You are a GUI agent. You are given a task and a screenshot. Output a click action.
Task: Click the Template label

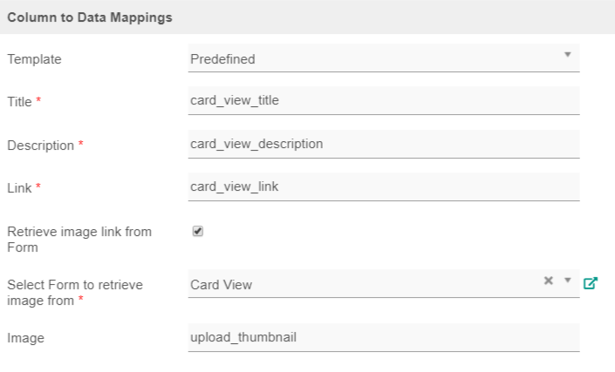coord(34,59)
